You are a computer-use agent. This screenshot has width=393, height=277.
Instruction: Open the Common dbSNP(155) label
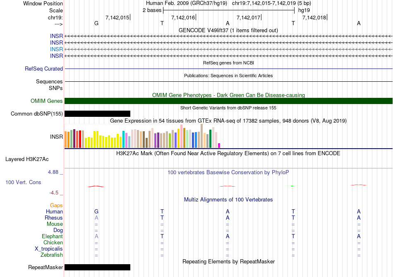click(37, 114)
